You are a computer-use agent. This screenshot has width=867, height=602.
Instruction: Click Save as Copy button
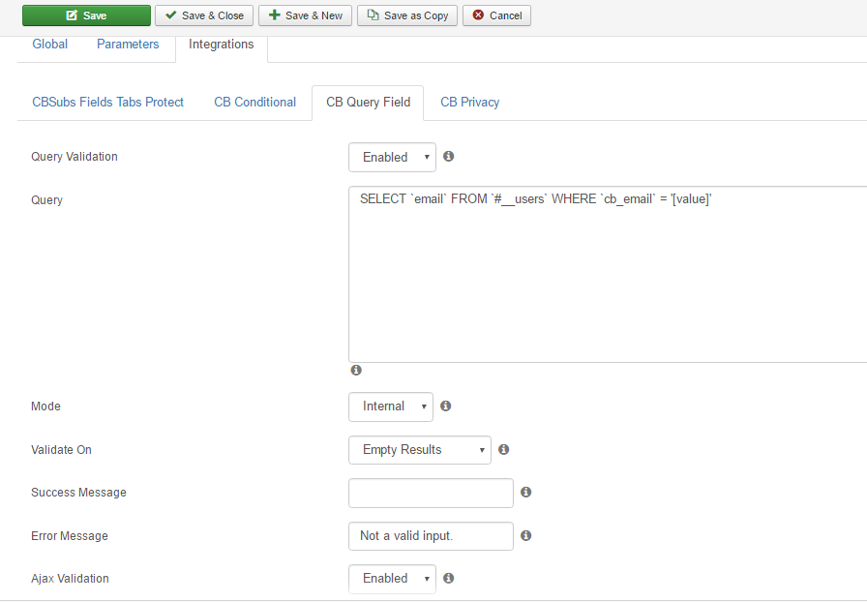click(x=407, y=15)
